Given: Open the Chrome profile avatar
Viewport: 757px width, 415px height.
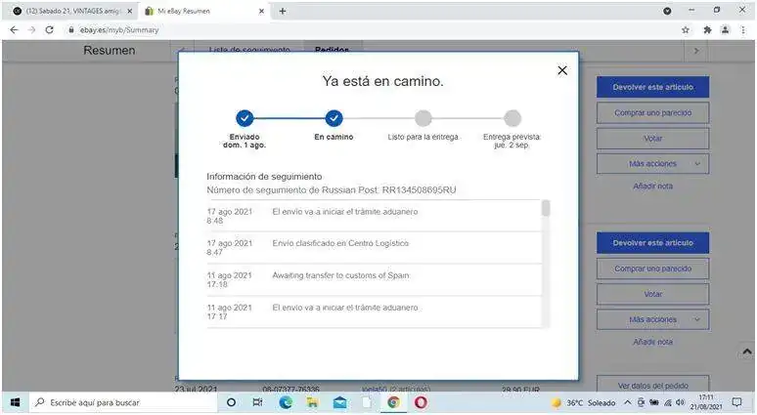Looking at the screenshot, I should pos(725,30).
